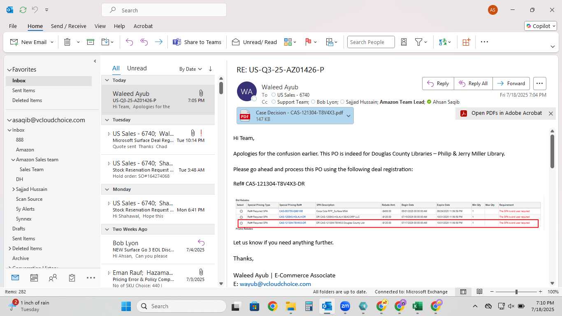Open more navigation options ellipsis
Viewport: 562px width, 316px height.
(x=91, y=278)
